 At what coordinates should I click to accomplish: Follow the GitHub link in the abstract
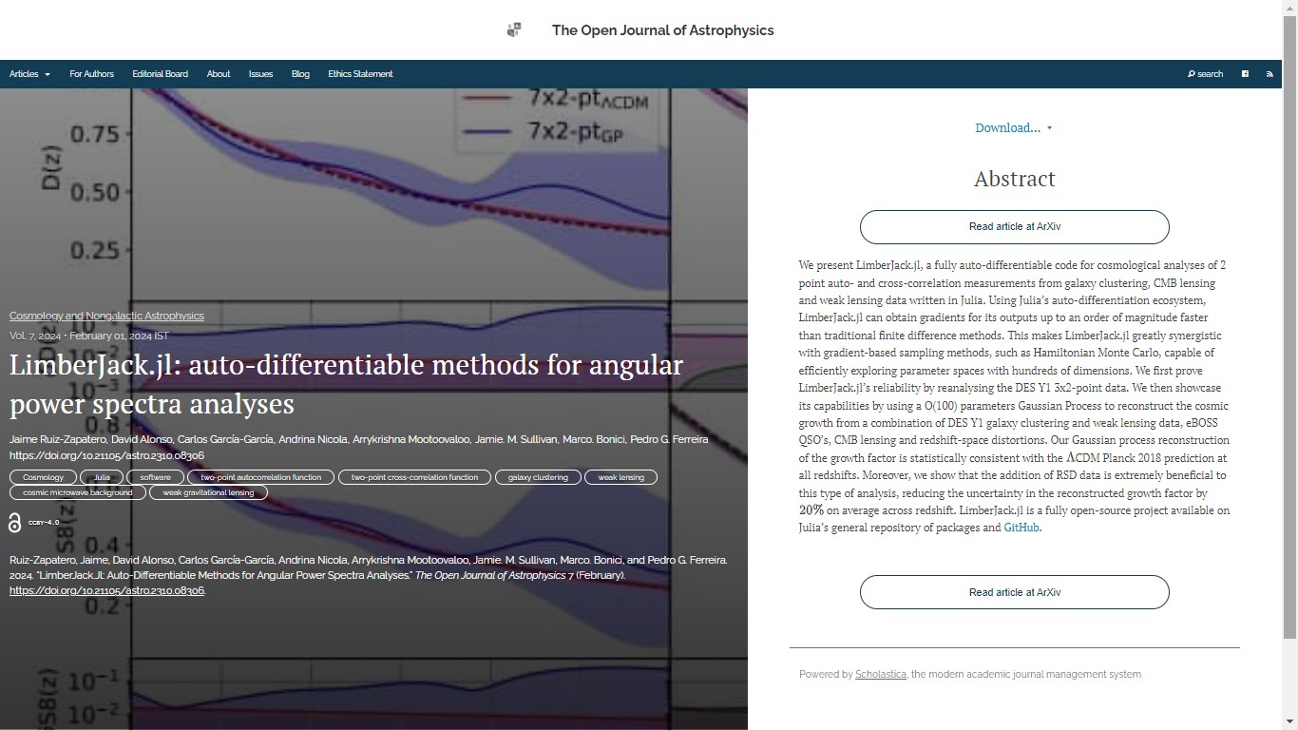[1021, 528]
